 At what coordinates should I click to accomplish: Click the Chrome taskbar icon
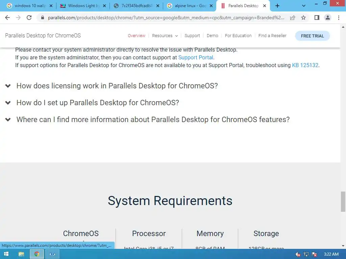pos(36,254)
